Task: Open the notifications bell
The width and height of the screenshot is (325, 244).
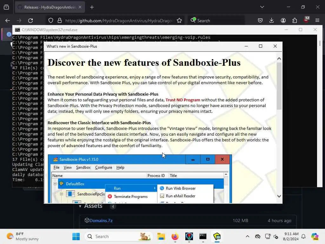Action: [303, 236]
